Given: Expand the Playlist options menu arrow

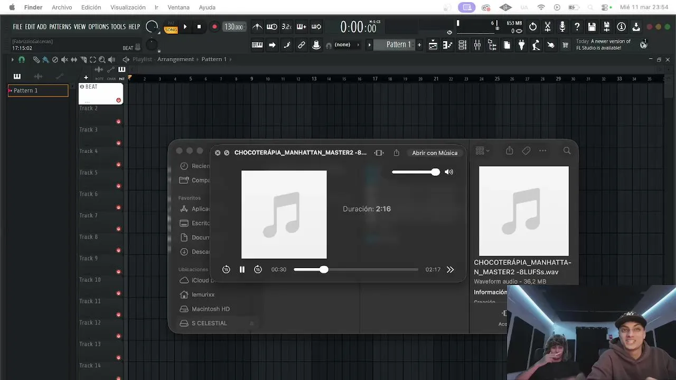Looking at the screenshot, I should (x=13, y=60).
